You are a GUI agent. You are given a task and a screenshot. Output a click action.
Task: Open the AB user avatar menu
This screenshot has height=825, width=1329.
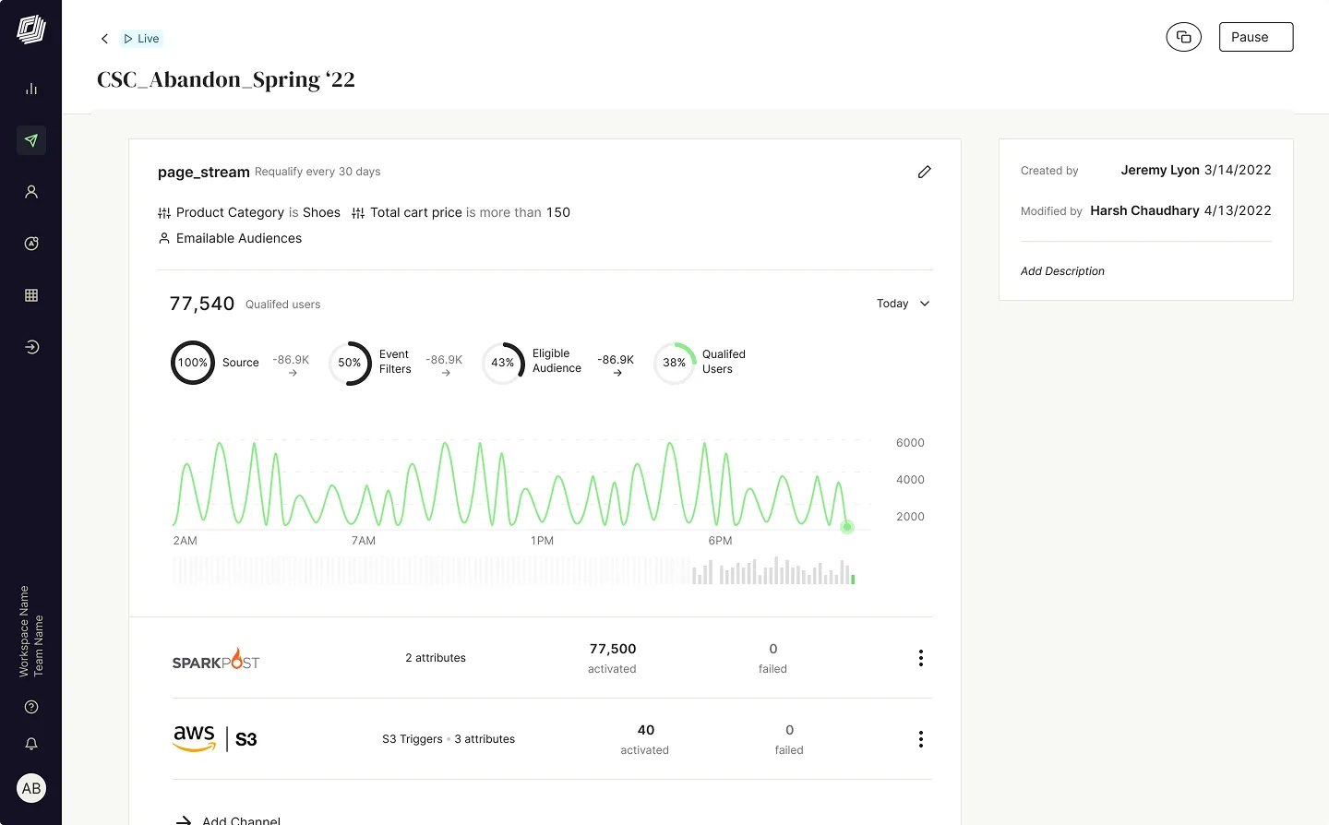(31, 788)
